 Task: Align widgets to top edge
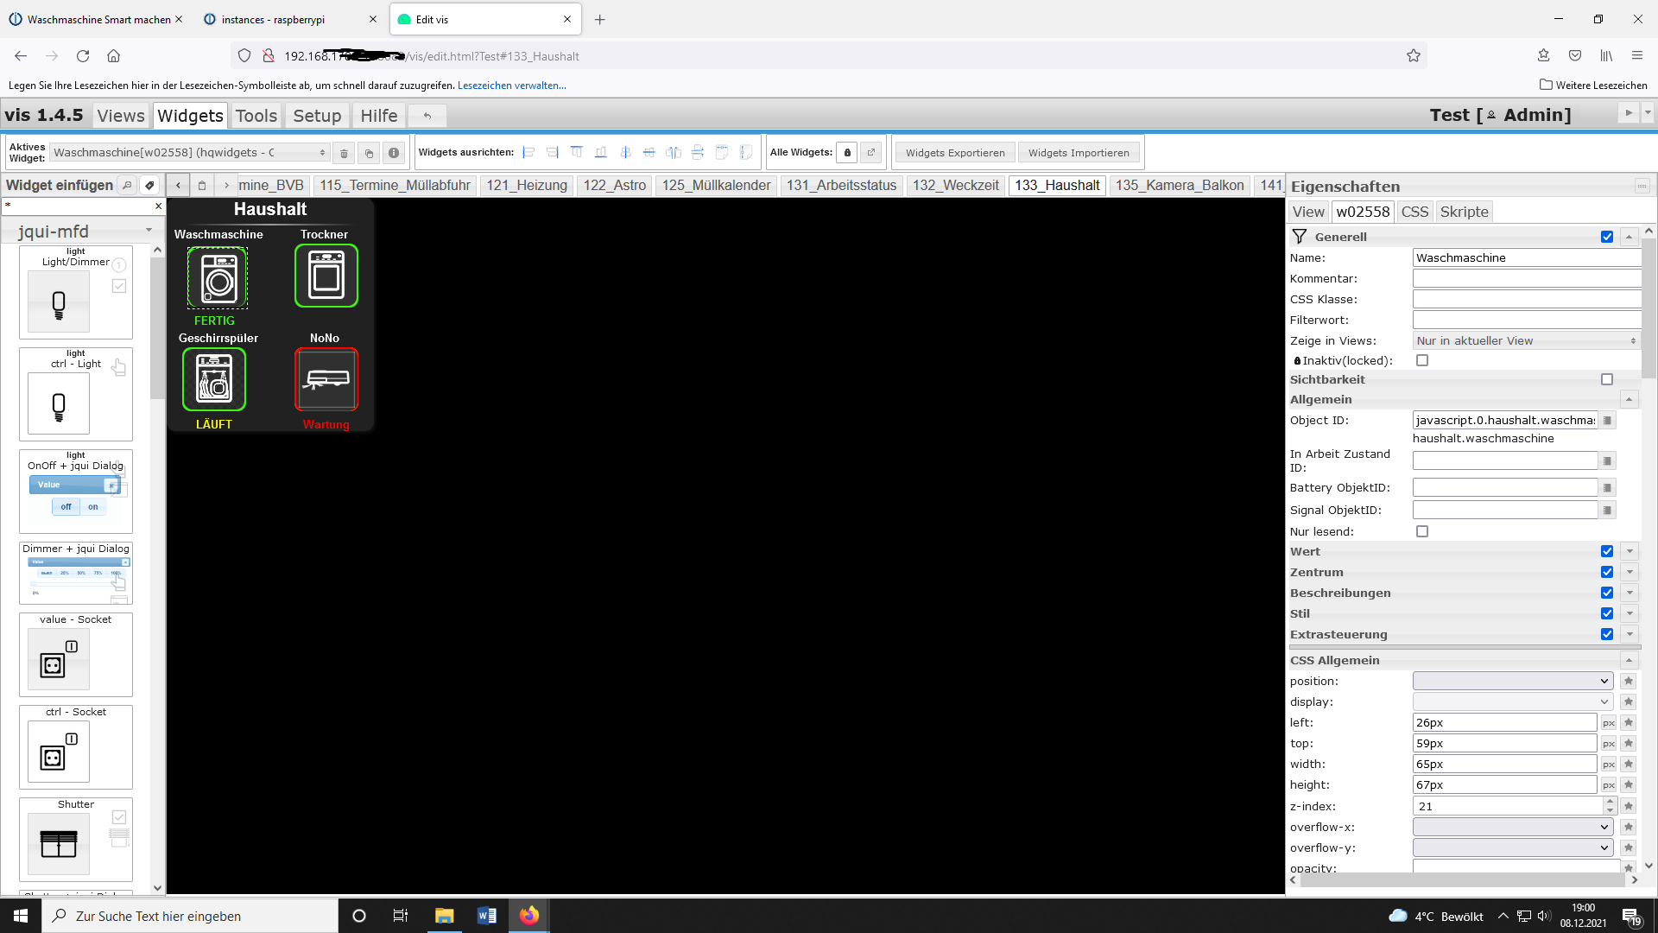(577, 152)
